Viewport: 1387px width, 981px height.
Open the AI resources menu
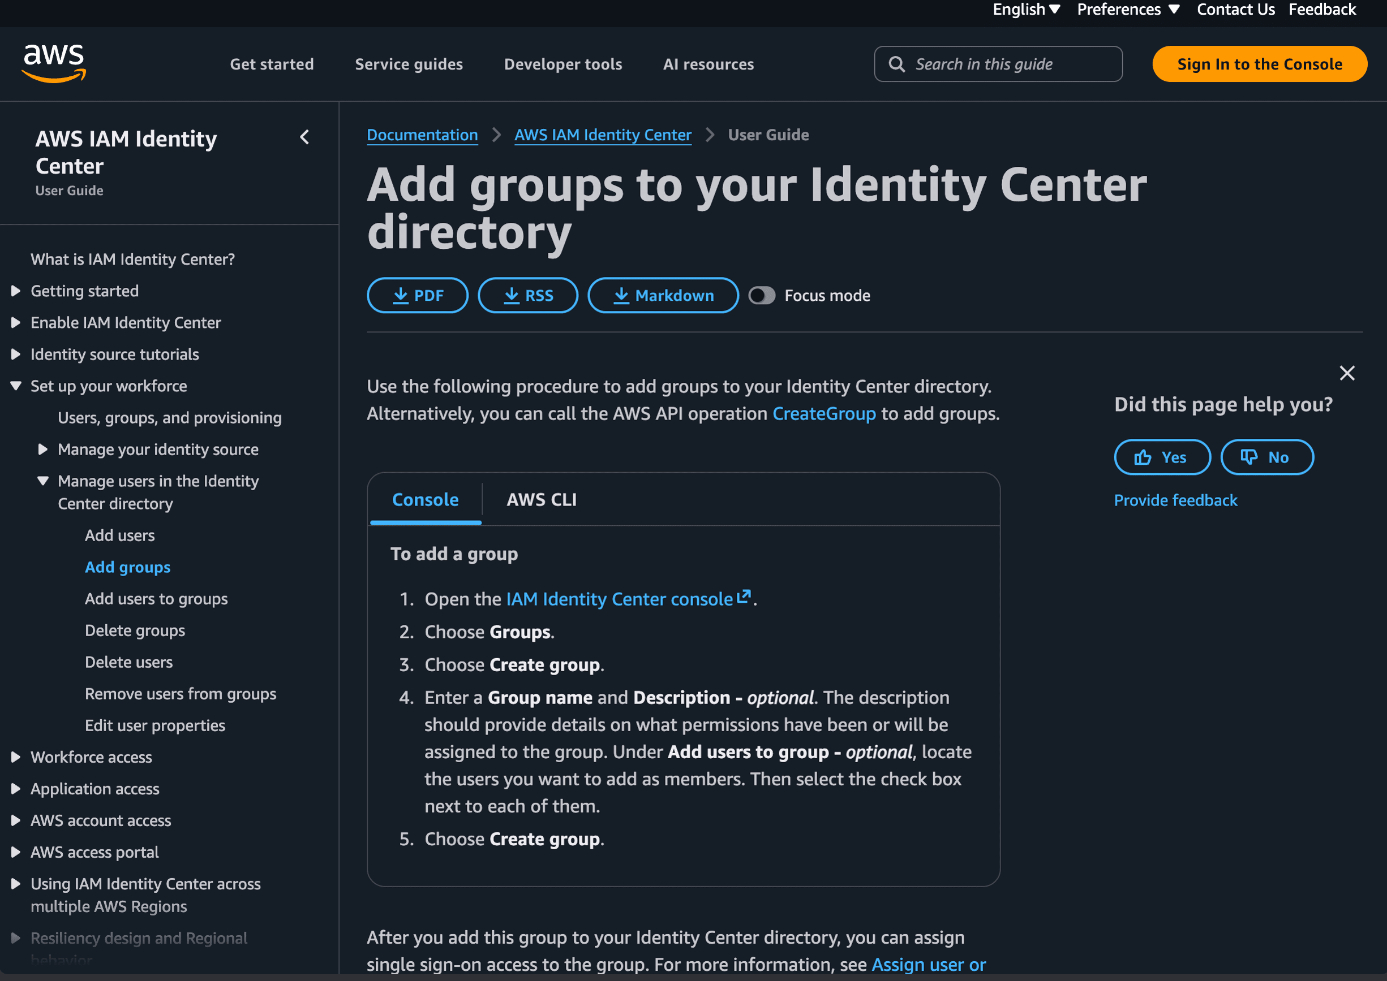tap(708, 64)
